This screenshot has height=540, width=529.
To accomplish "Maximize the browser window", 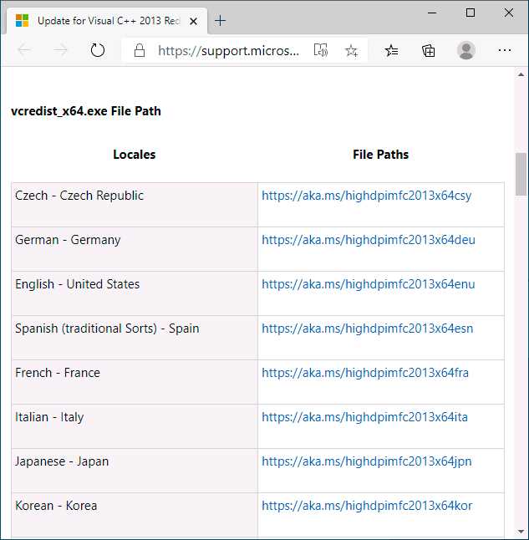I will pyautogui.click(x=471, y=13).
